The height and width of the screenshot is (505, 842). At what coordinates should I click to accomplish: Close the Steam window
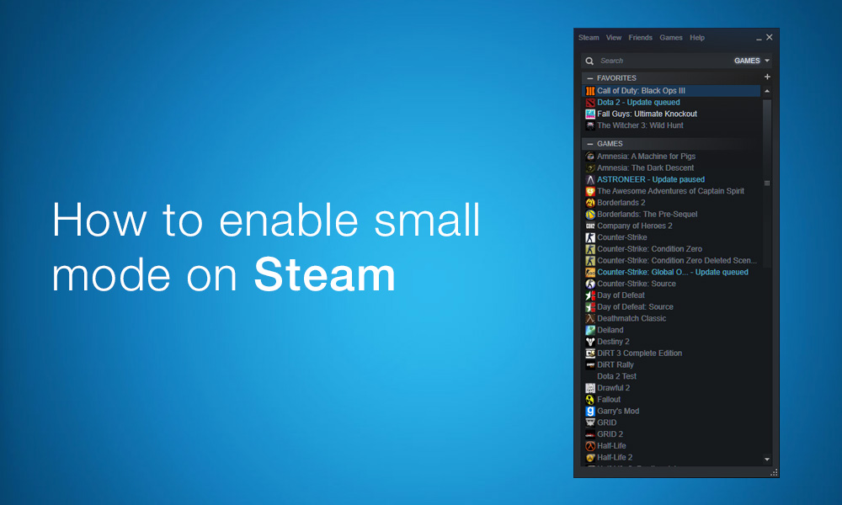(x=770, y=37)
